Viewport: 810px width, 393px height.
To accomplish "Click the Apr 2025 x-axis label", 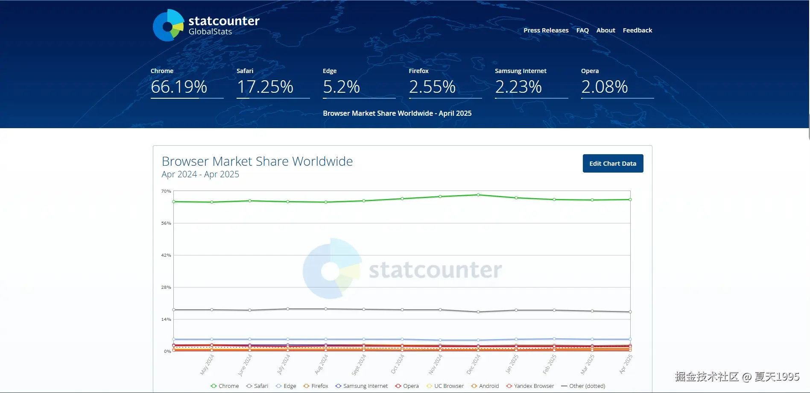I will click(x=626, y=364).
